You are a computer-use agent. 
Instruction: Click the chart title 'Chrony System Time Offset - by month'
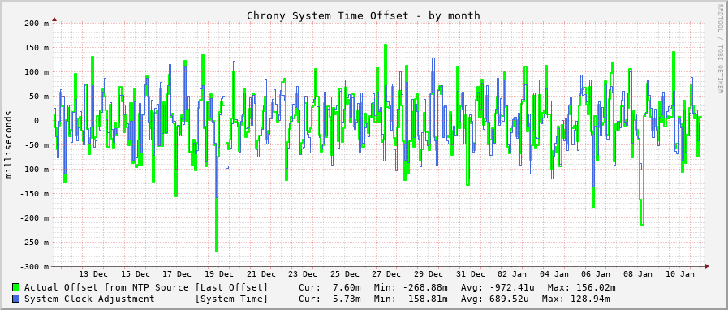click(x=364, y=15)
